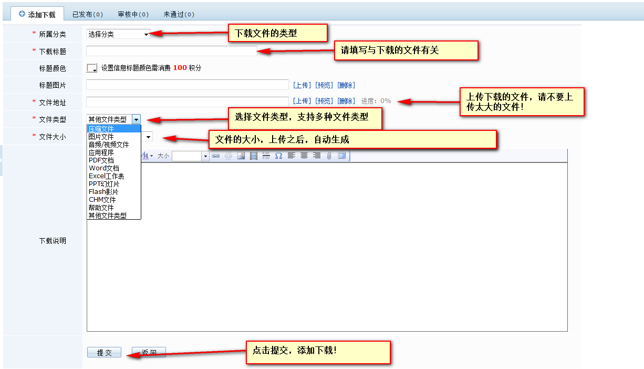This screenshot has width=644, height=369.
Task: Insert special character with the Omega icon
Action: [x=278, y=156]
